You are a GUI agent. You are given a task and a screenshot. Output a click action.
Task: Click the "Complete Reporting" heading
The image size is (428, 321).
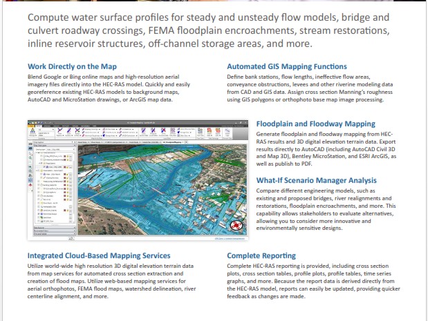coord(261,255)
